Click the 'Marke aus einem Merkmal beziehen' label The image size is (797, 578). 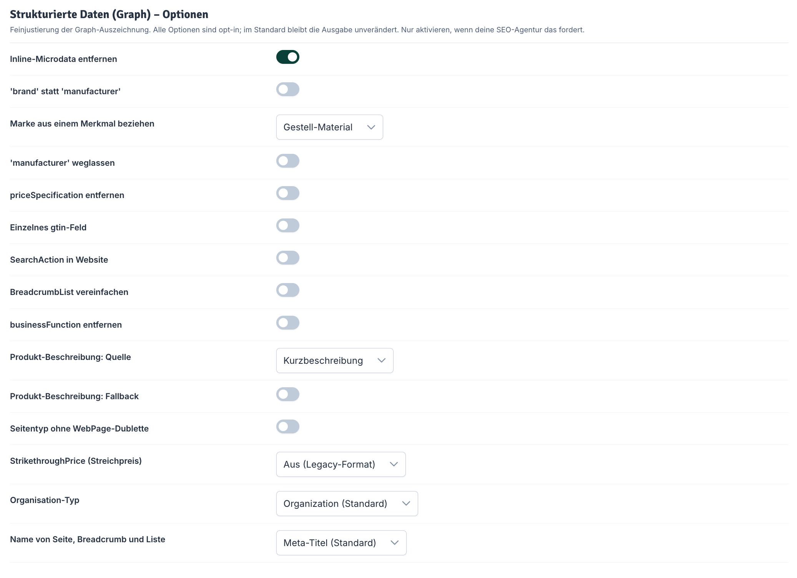point(82,124)
